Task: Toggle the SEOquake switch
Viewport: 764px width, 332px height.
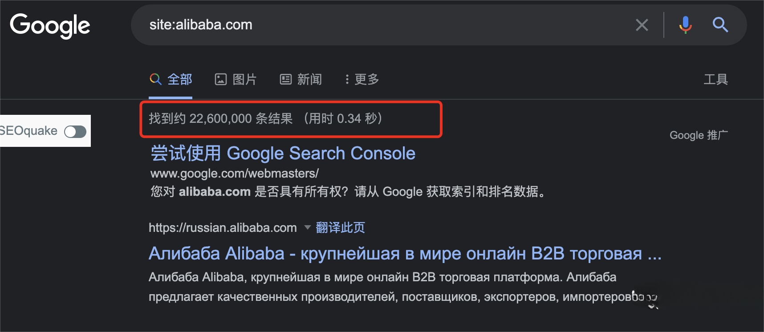Action: 75,131
